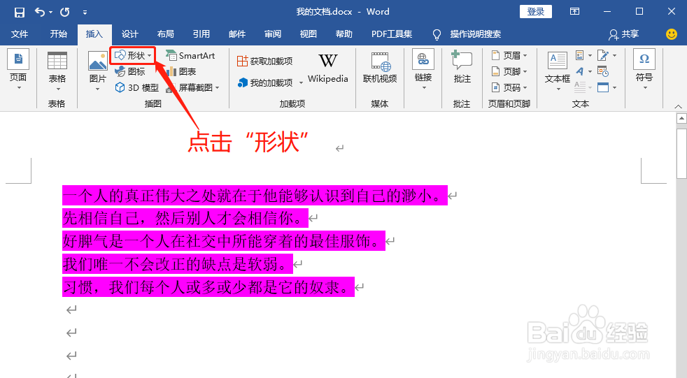Open 我的加载项 my add-ins
Viewport: 687px width, 378px height.
[x=266, y=82]
